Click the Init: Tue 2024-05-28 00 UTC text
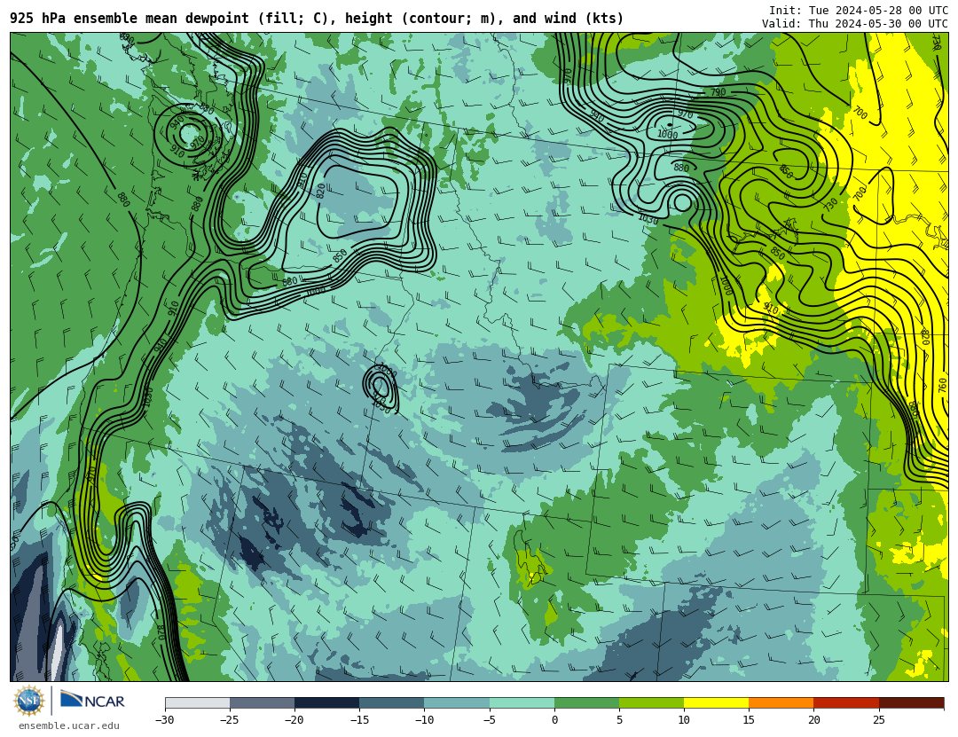958x737 pixels. point(859,11)
